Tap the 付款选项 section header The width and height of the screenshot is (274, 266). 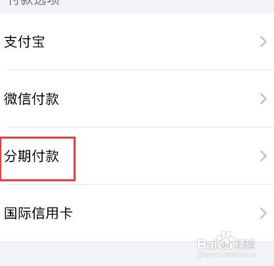34,2
